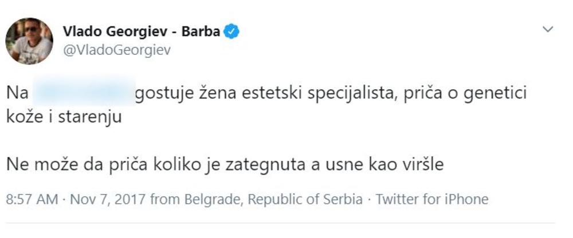Click the word "Na" starting the tweet
Viewport: 573px width, 238px height.
(15, 94)
